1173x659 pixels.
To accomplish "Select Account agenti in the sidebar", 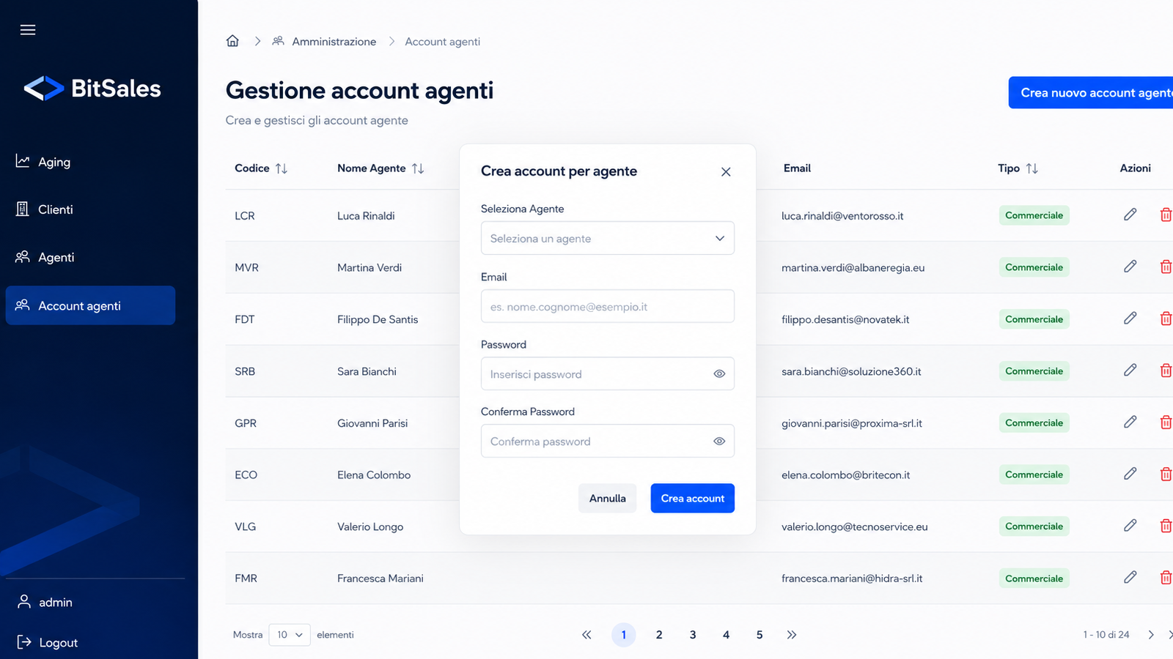I will (x=90, y=305).
